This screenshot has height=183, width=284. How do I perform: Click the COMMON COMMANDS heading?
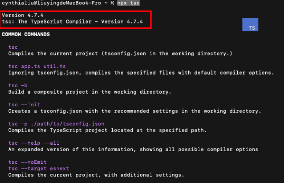coord(26,34)
